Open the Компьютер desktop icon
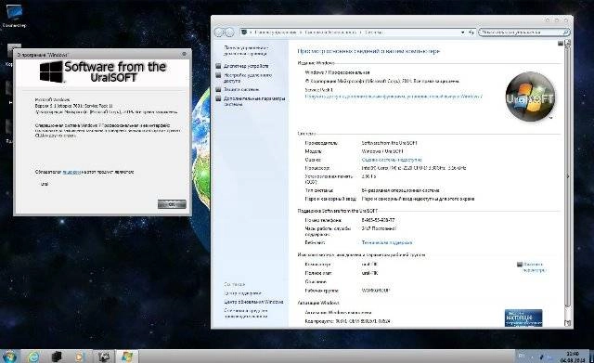Screen dimensions: 594x363 [x=14, y=17]
